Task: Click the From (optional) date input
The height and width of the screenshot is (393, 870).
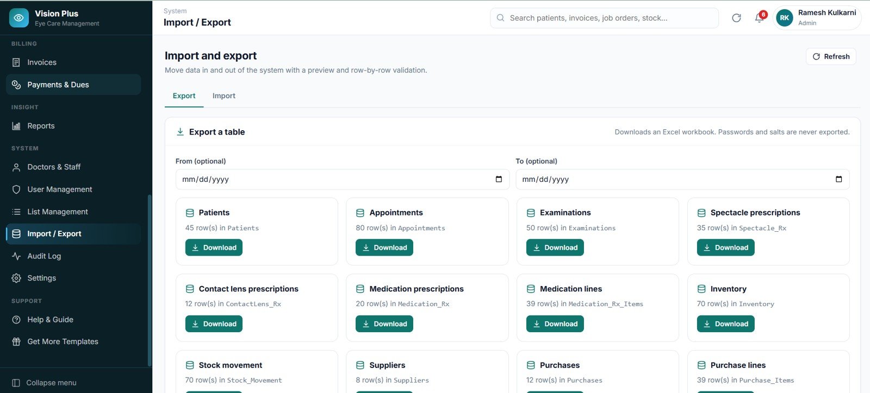Action: 343,179
